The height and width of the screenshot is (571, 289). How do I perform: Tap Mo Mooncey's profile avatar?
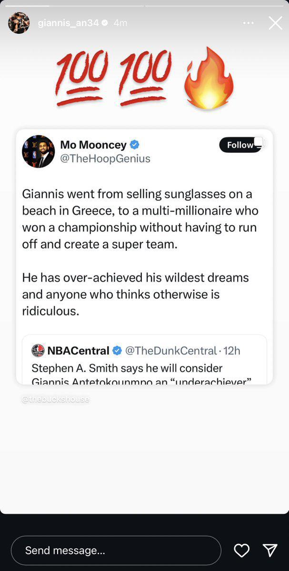coord(39,151)
